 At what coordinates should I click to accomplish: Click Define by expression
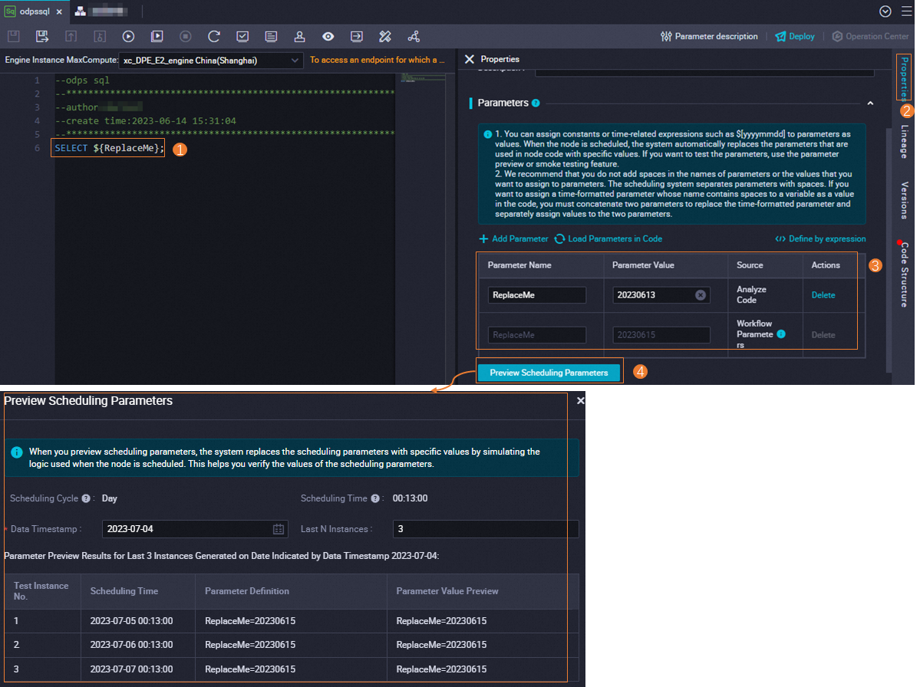[x=820, y=238]
